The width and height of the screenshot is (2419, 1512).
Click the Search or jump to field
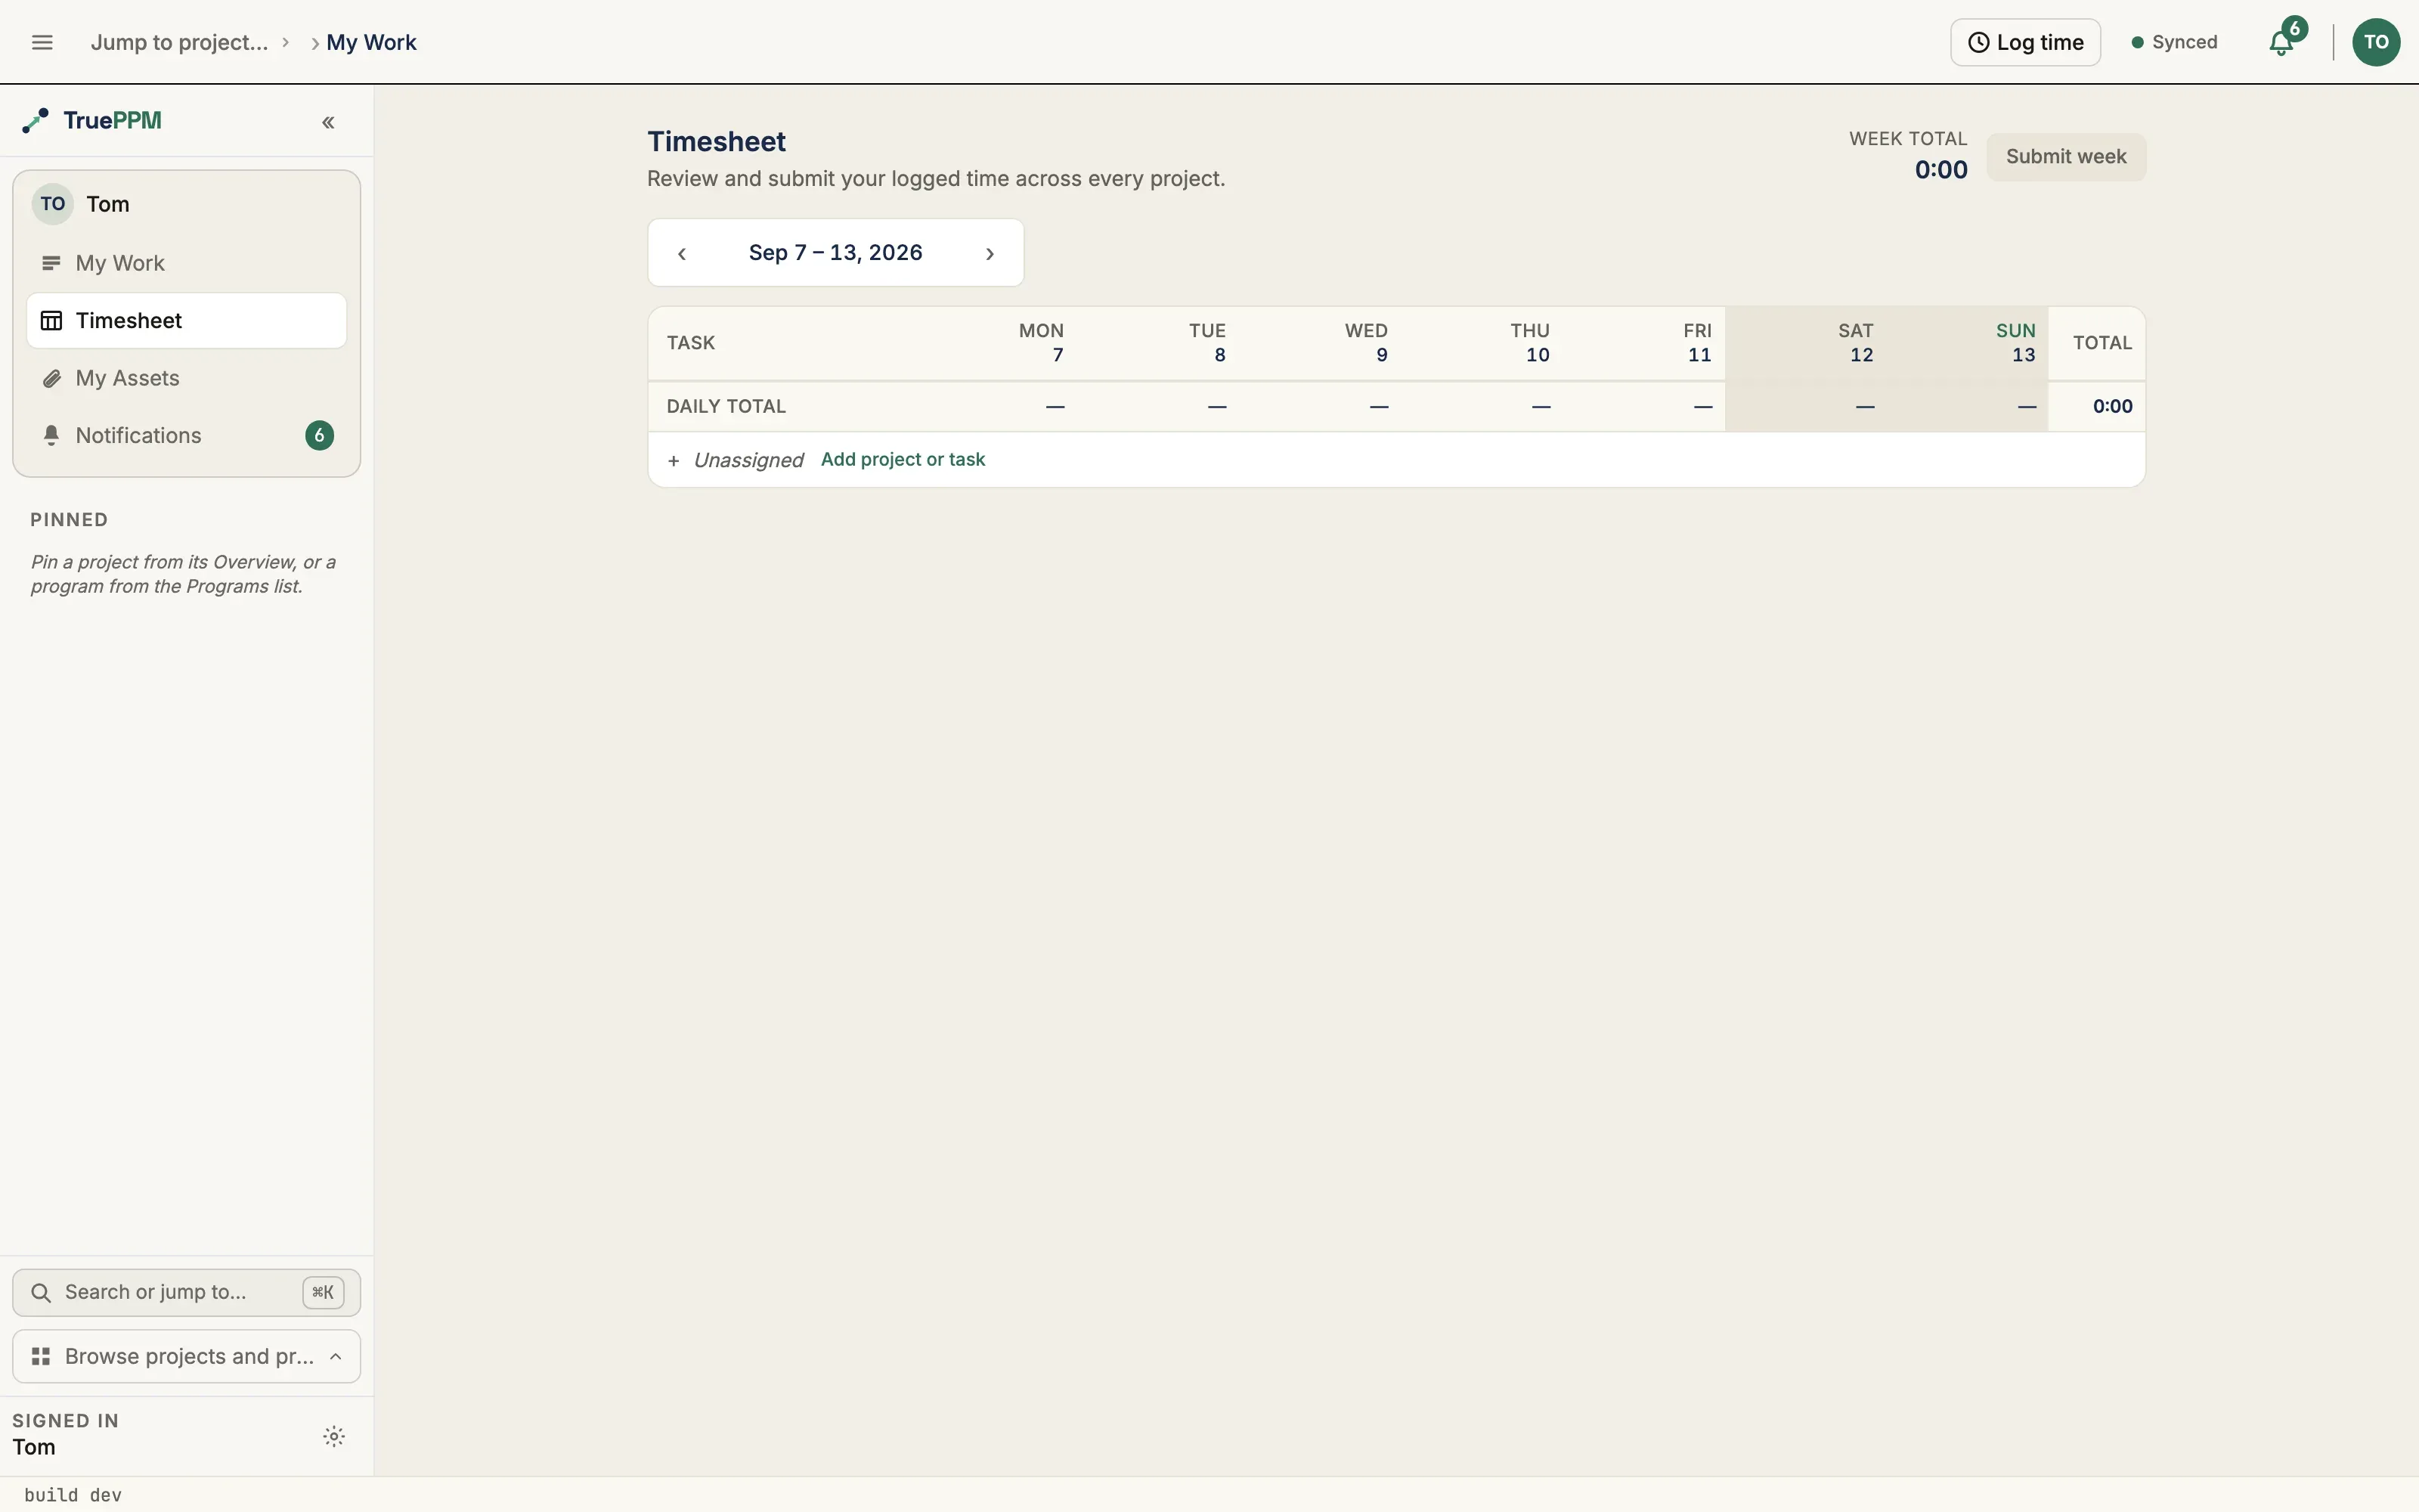coord(186,1292)
